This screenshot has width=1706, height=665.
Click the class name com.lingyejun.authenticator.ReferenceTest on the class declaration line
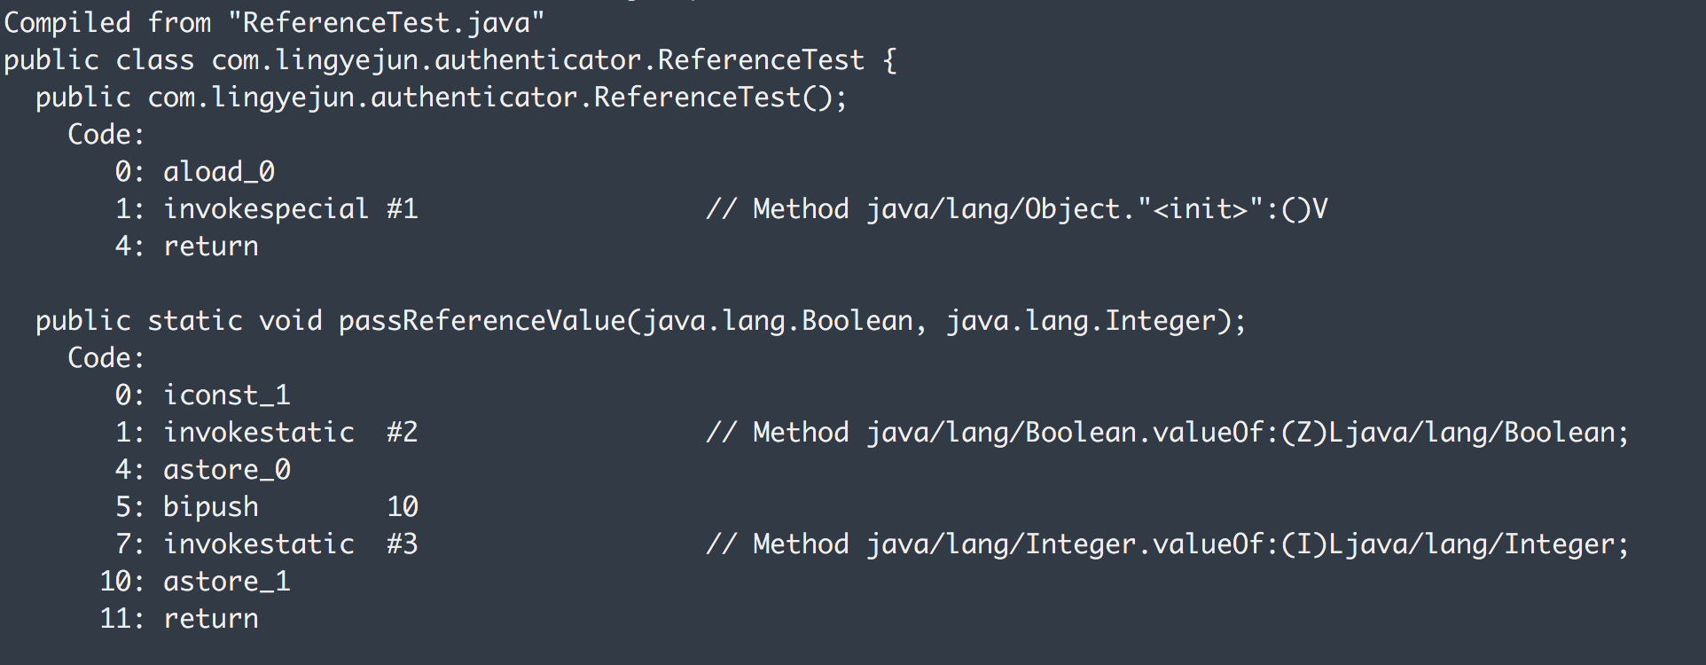click(x=537, y=60)
